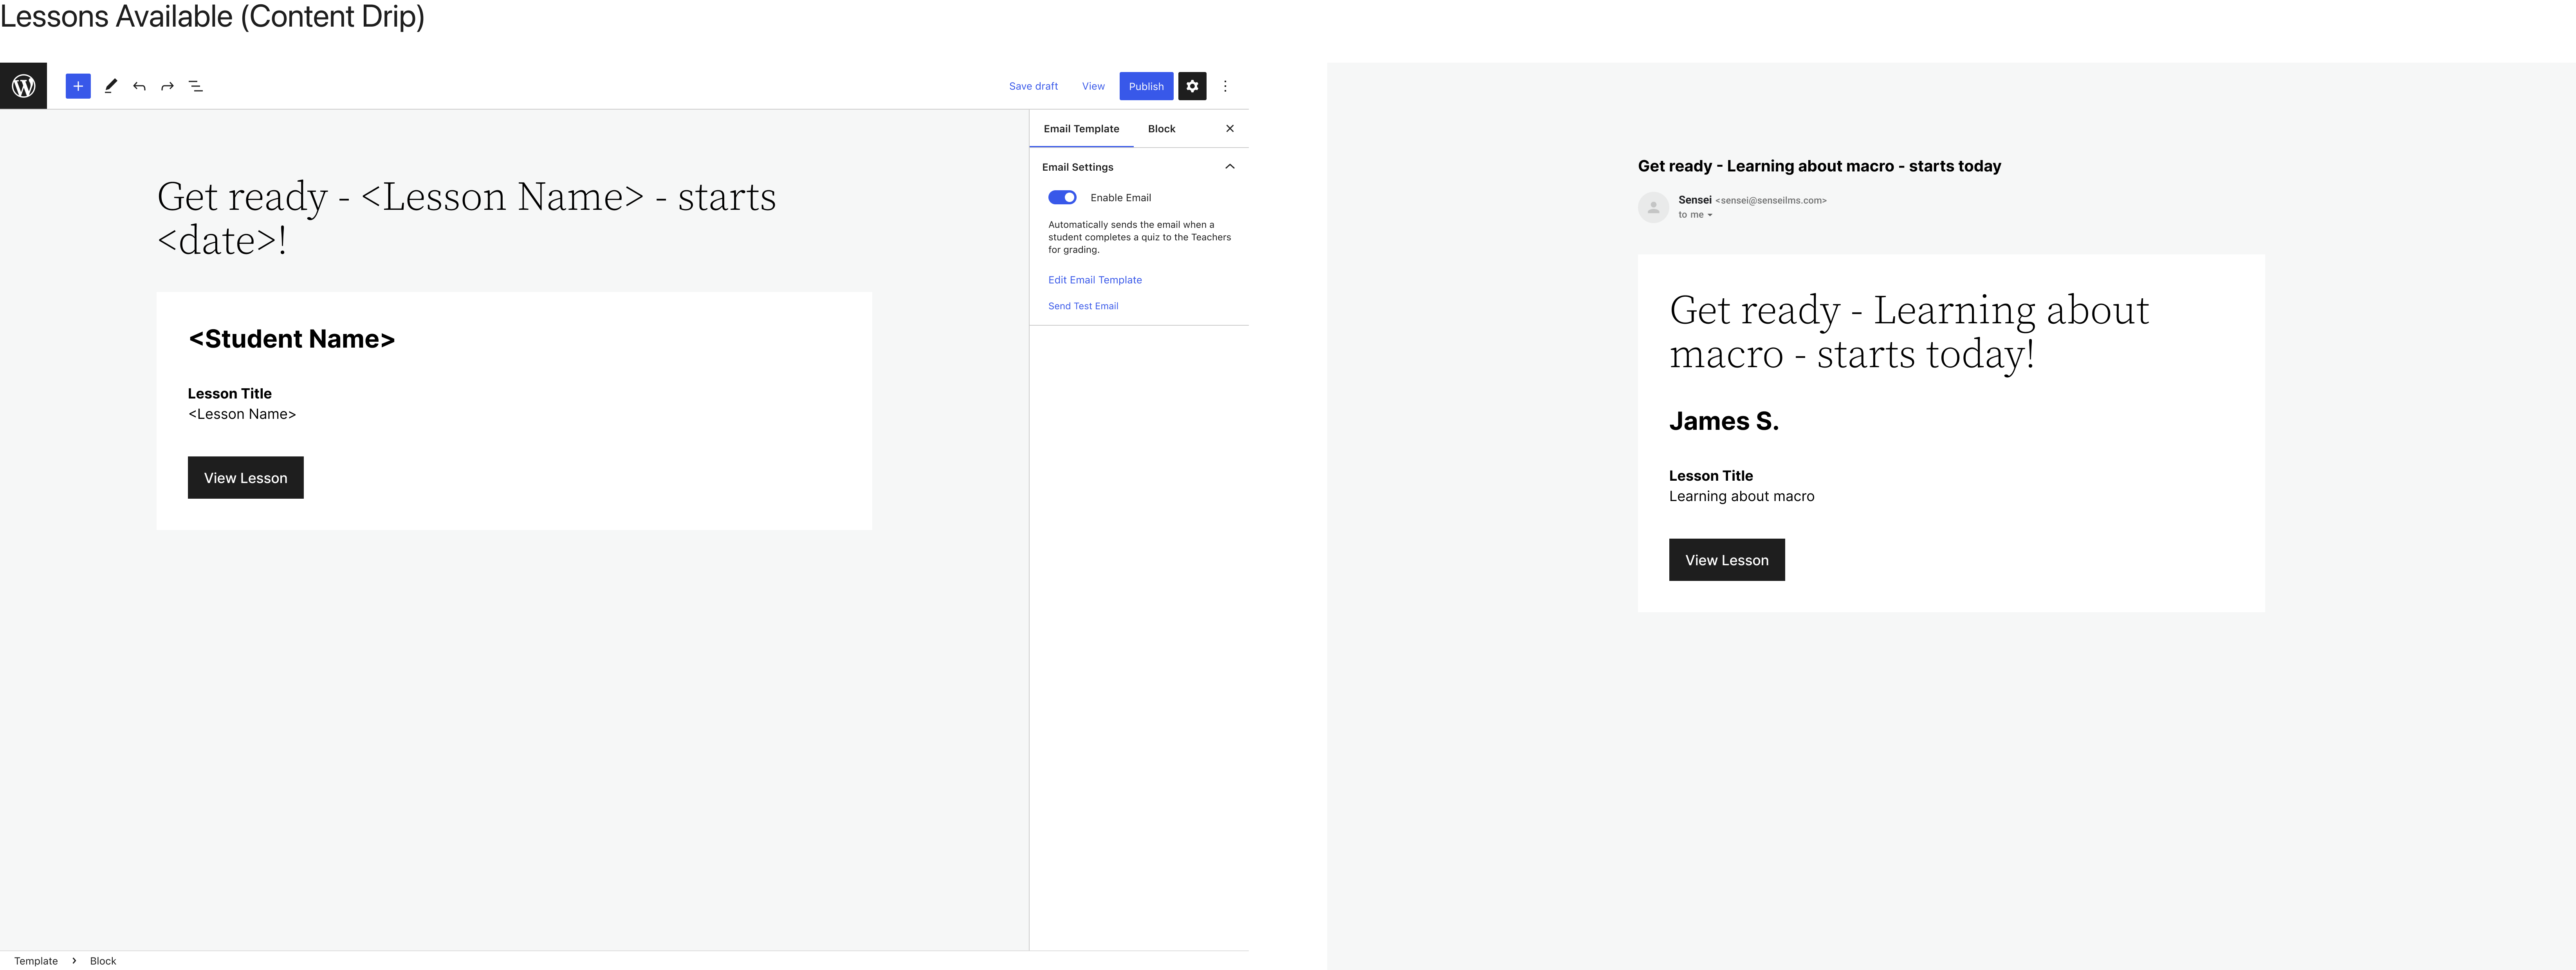Viewport: 2576px width, 970px height.
Task: Open the Settings sidebar gear icon
Action: tap(1192, 86)
